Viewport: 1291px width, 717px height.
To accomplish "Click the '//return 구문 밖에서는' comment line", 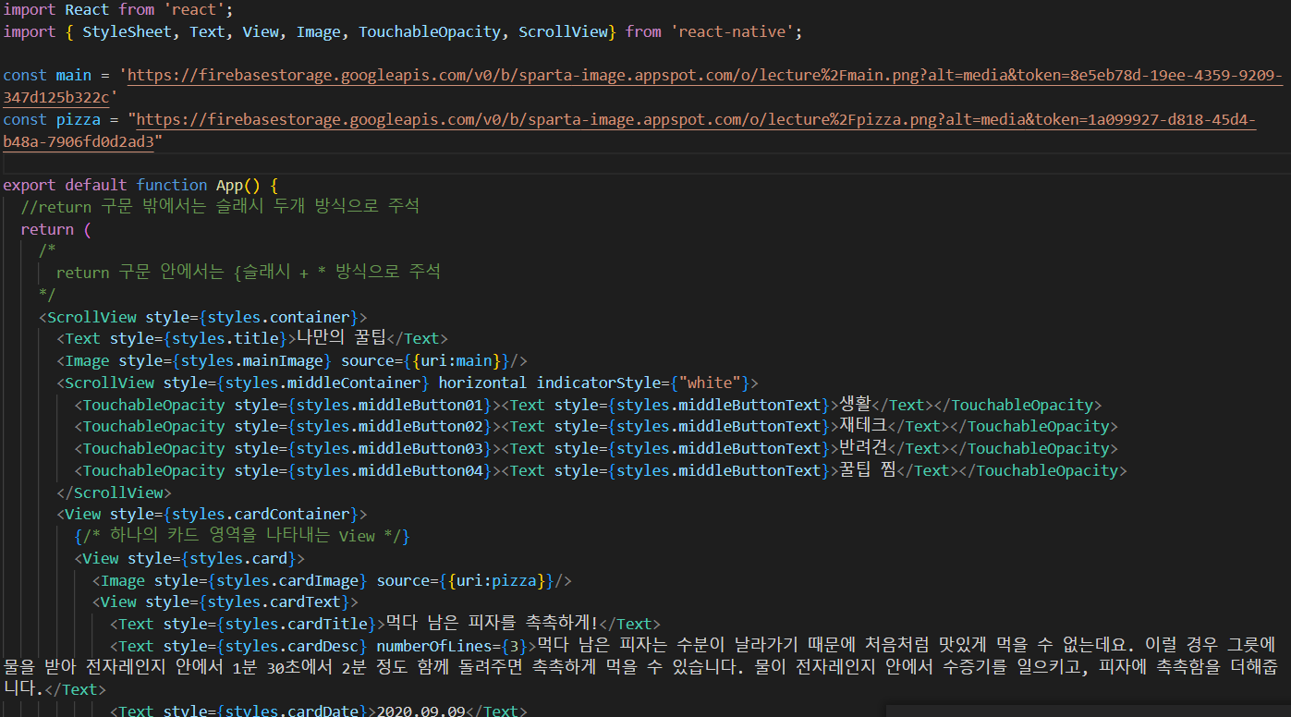I will tap(220, 206).
